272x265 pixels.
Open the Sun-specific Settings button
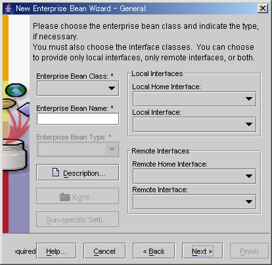click(x=78, y=219)
